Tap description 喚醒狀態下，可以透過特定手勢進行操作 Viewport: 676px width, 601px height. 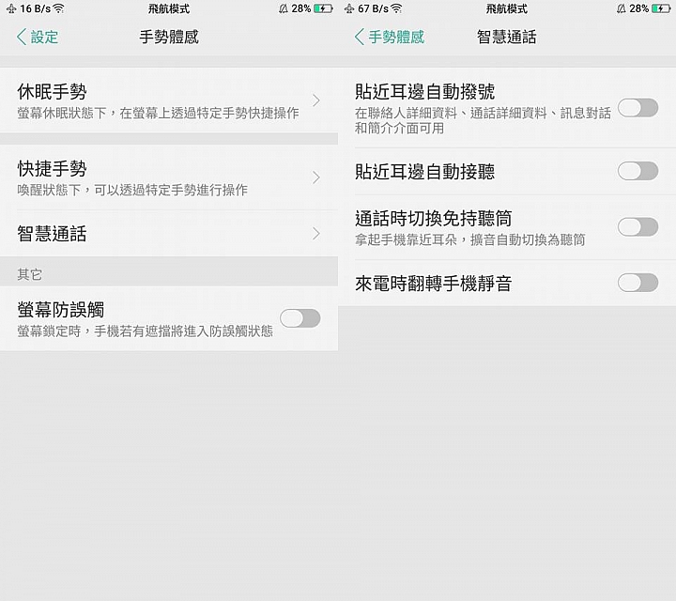pyautogui.click(x=132, y=190)
